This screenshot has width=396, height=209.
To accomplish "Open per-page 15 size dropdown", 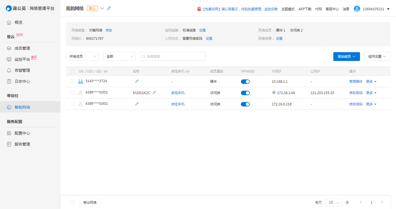I will [x=334, y=202].
